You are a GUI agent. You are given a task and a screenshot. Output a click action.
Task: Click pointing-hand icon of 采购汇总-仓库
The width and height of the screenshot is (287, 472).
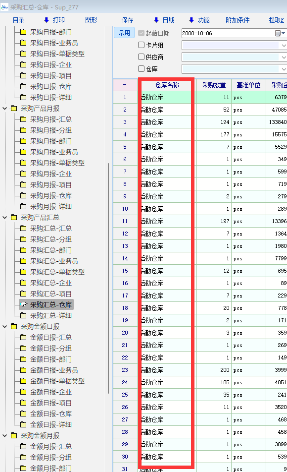click(x=24, y=304)
